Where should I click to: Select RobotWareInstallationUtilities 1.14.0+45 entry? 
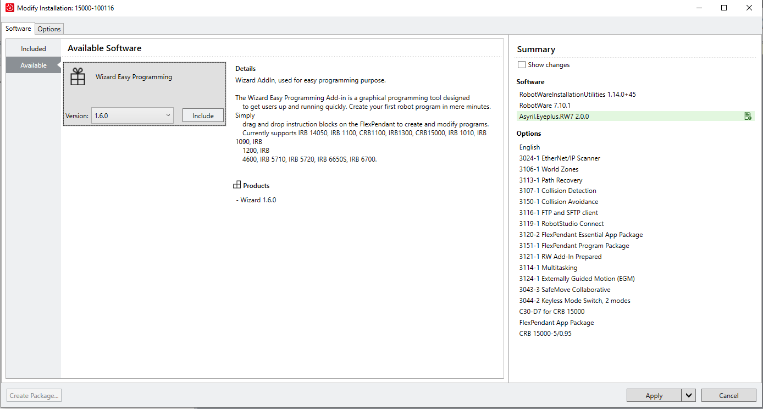[x=578, y=95]
